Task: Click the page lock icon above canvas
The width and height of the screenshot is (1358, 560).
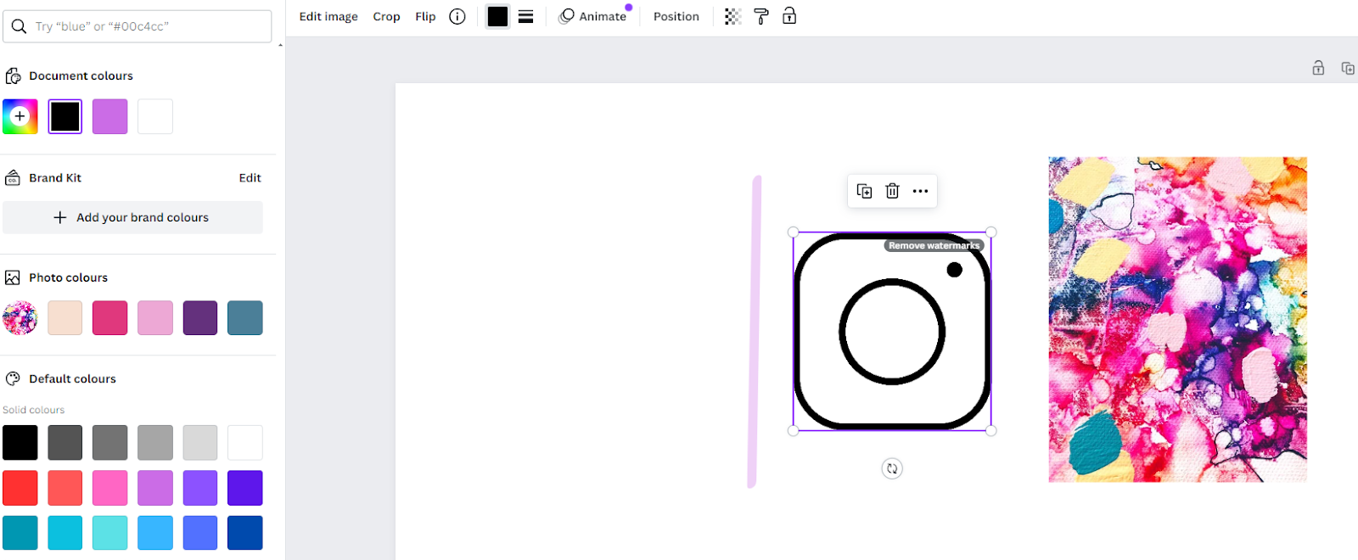Action: 1318,68
